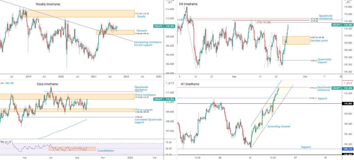Click the 'Support' label beside ¥110.11
The width and height of the screenshot is (354, 160).
pos(323,99)
